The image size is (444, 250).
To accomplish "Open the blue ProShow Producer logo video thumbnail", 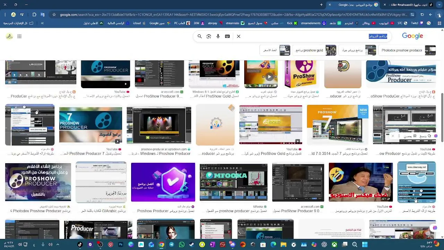I will click(105, 74).
